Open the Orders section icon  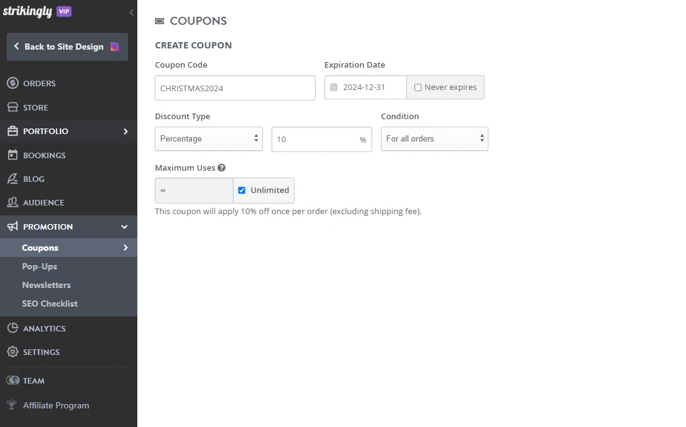point(13,83)
